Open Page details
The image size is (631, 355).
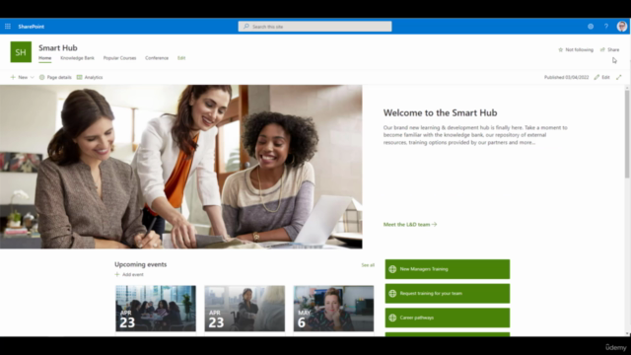(55, 77)
